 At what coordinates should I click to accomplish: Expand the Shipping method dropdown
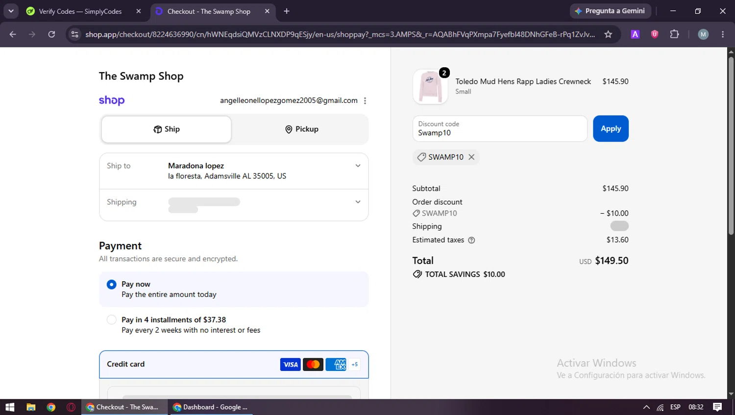358,202
